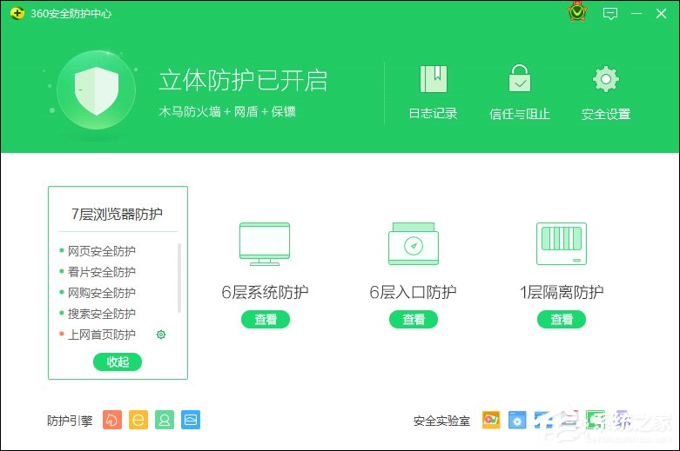This screenshot has width=680, height=451.
Task: Open 安全设置 gear icon in header
Action: 605,80
